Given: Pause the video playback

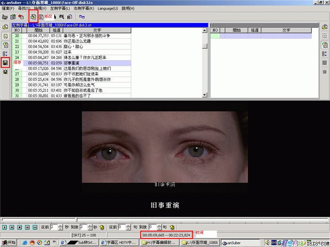Looking at the screenshot, I should coord(12,227).
